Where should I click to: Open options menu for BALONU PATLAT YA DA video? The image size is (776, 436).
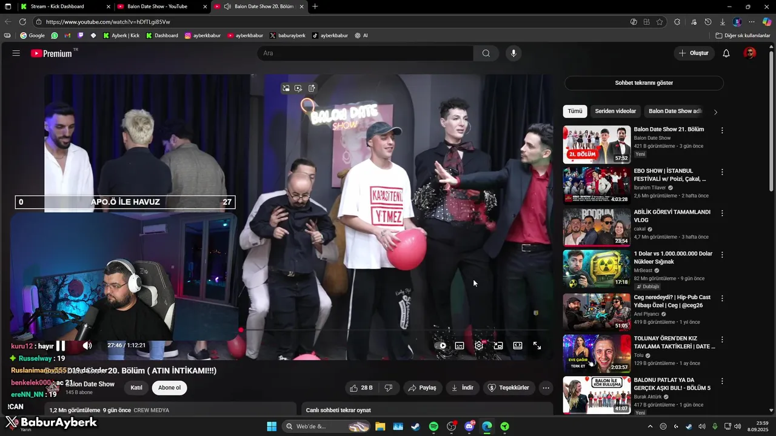click(x=722, y=381)
